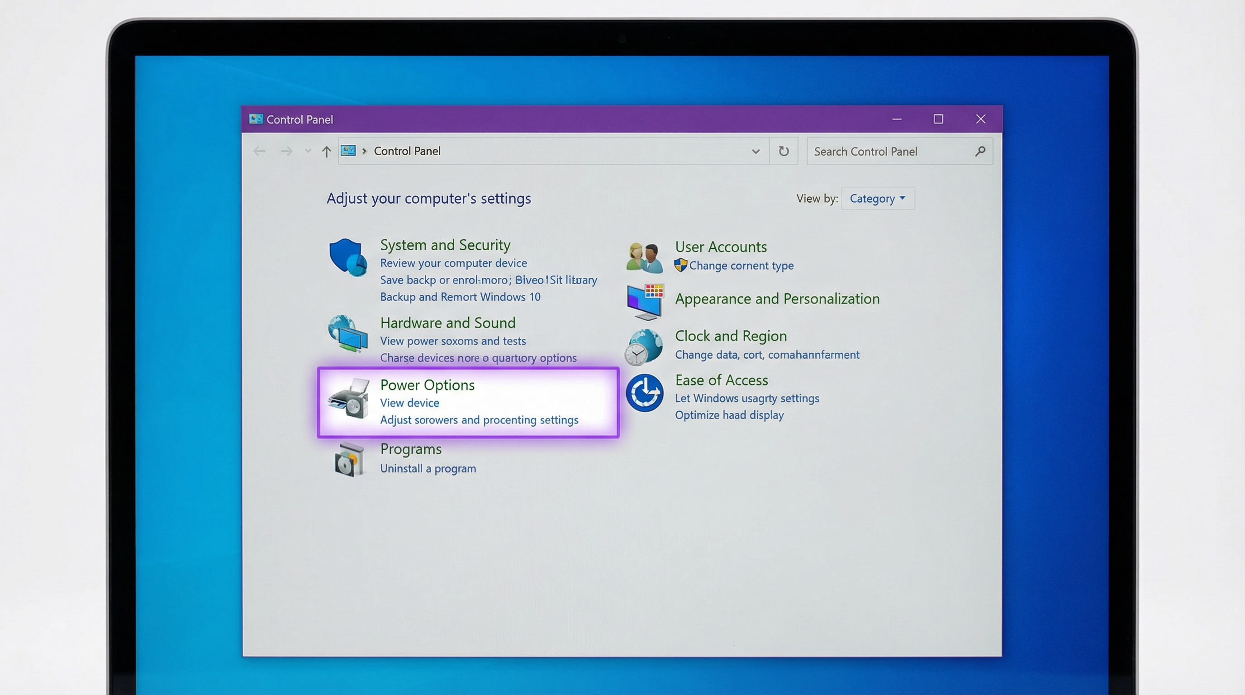Click the Ease of Access icon
Viewport: 1245px width, 695px height.
[644, 393]
